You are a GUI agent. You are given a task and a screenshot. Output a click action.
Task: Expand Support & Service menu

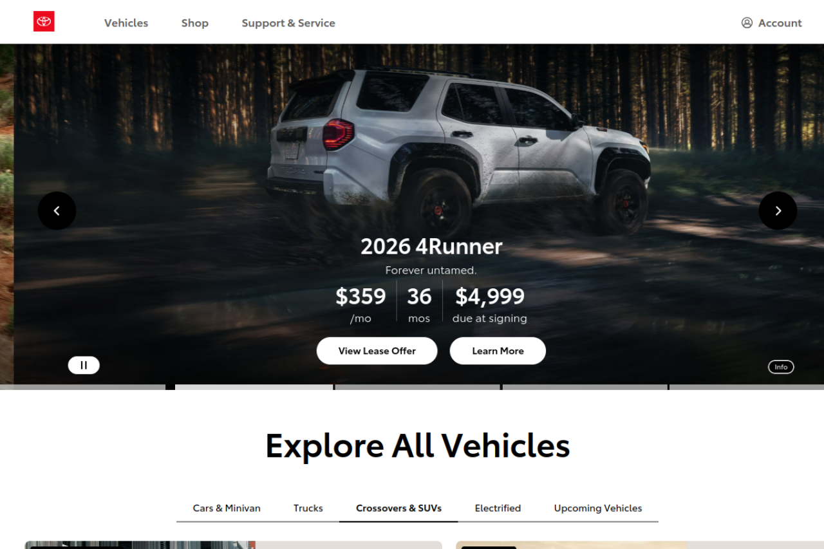click(x=288, y=23)
